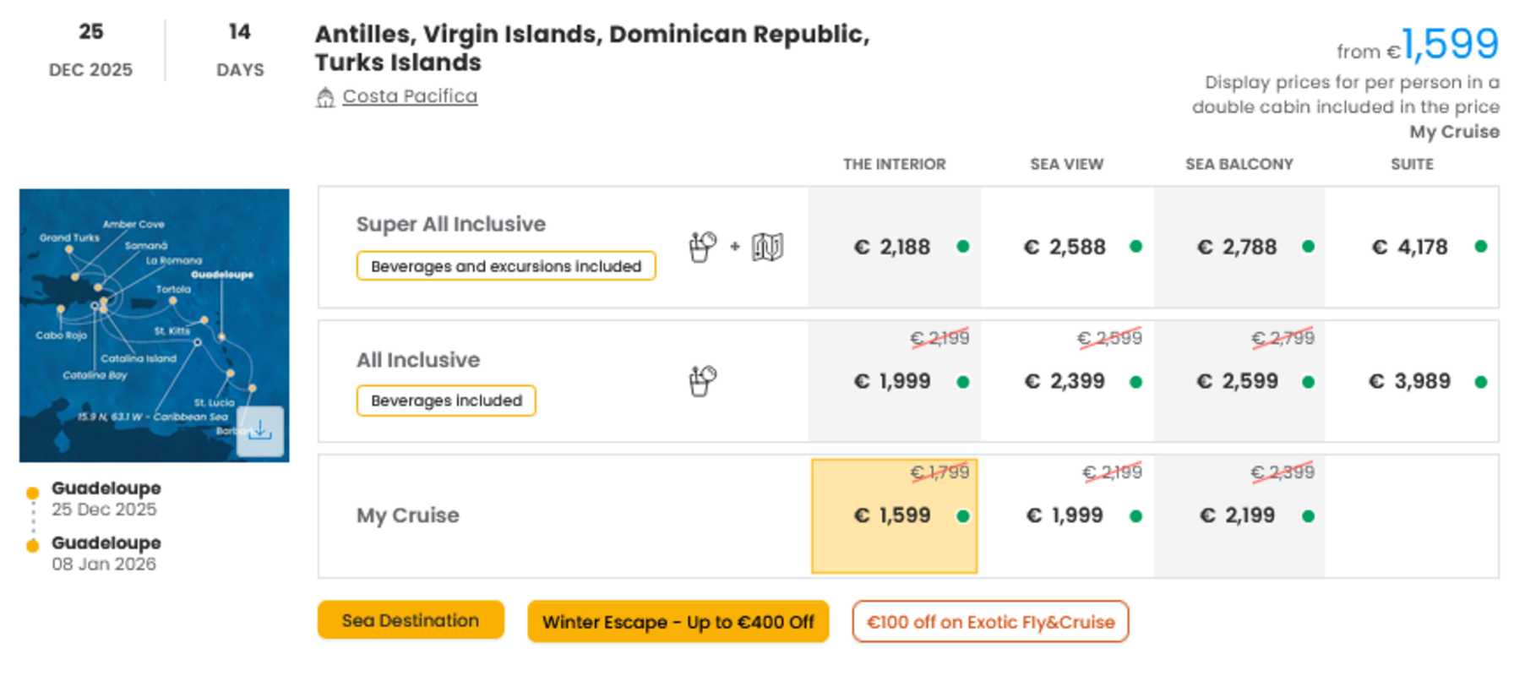The width and height of the screenshot is (1514, 676).
Task: Open the Caribbean itinerary map thumbnail
Action: (x=155, y=325)
